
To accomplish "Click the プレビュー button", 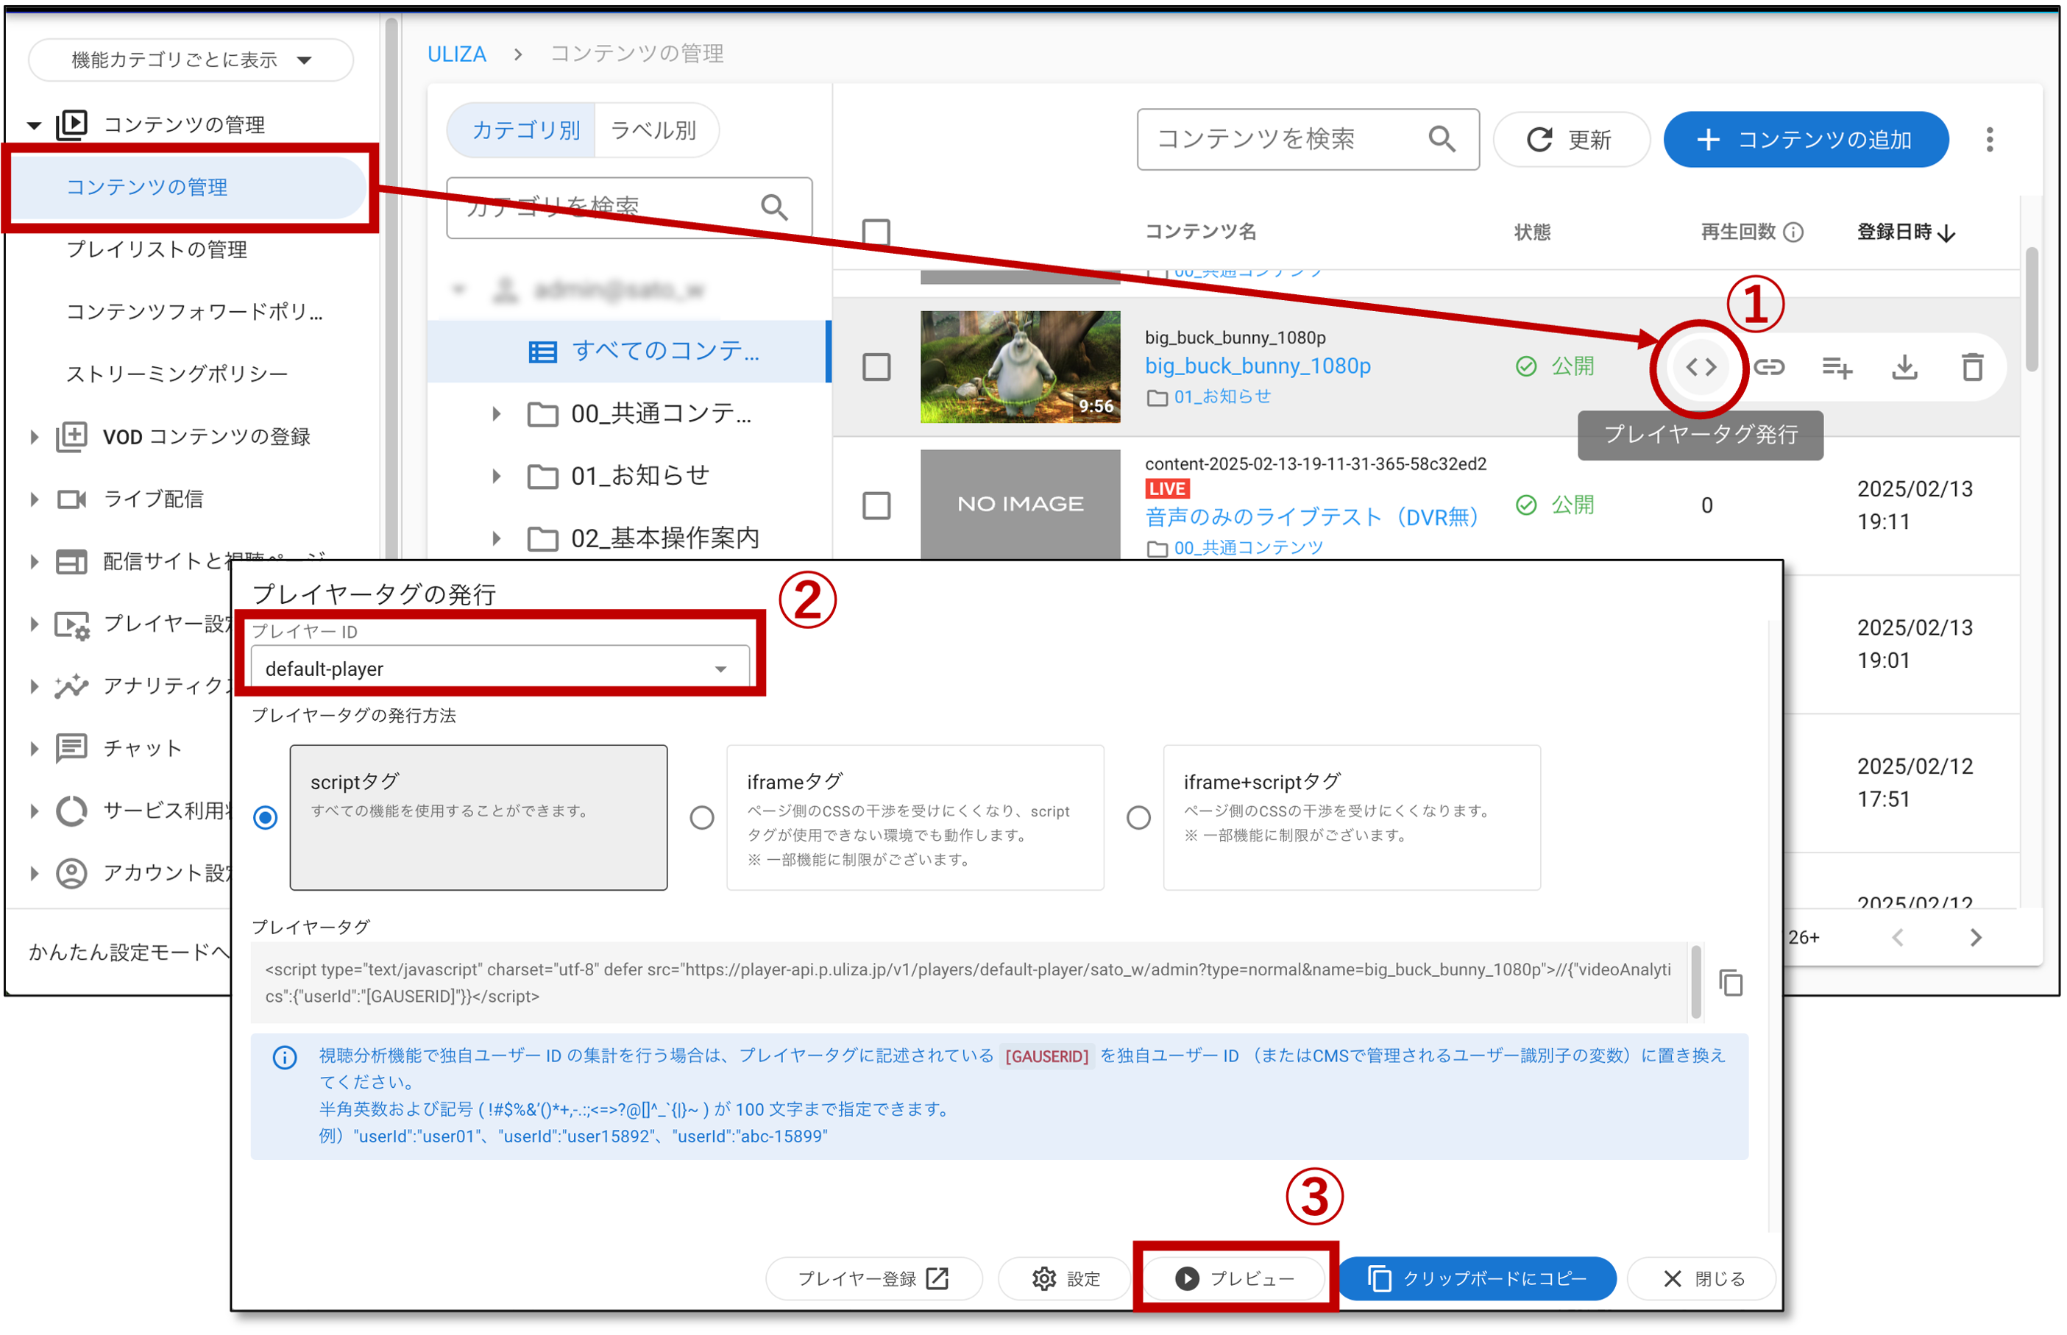I will pyautogui.click(x=1233, y=1278).
